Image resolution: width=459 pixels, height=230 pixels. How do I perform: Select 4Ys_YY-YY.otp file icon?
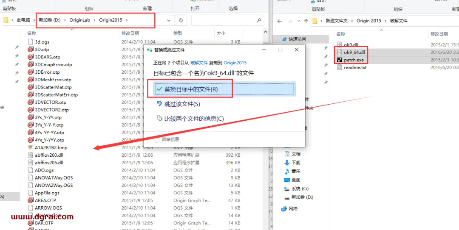point(31,133)
